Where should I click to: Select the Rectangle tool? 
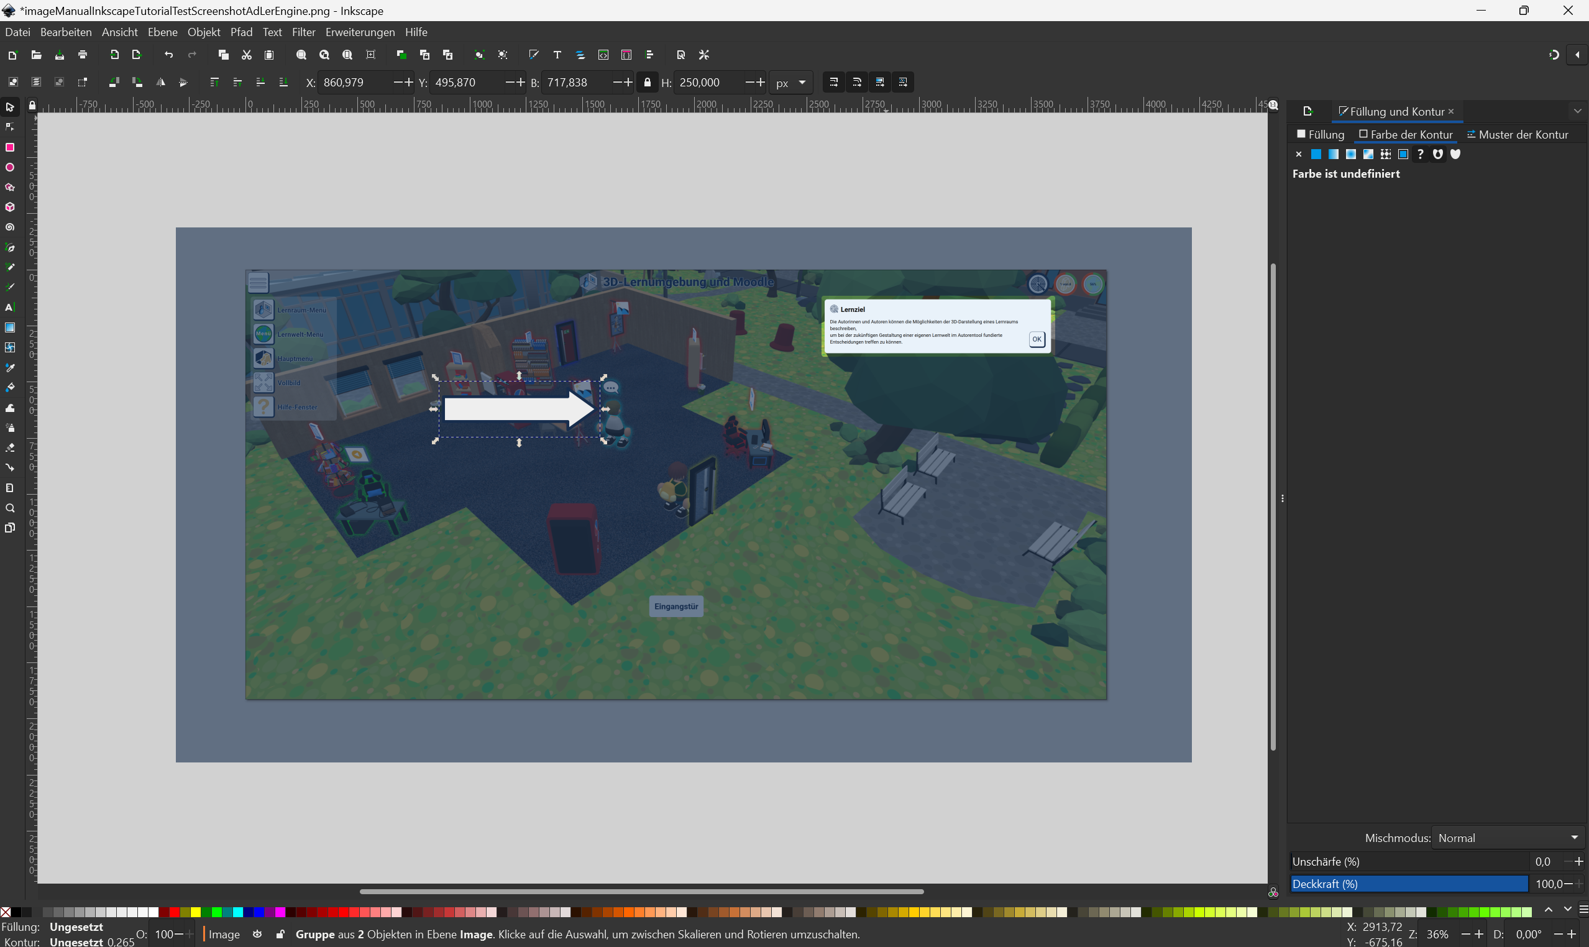(9, 147)
